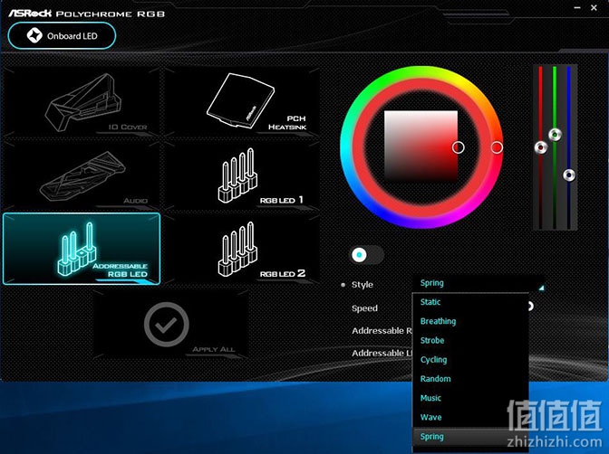The width and height of the screenshot is (609, 454).
Task: Click the saturation square picker handle
Action: (x=459, y=147)
